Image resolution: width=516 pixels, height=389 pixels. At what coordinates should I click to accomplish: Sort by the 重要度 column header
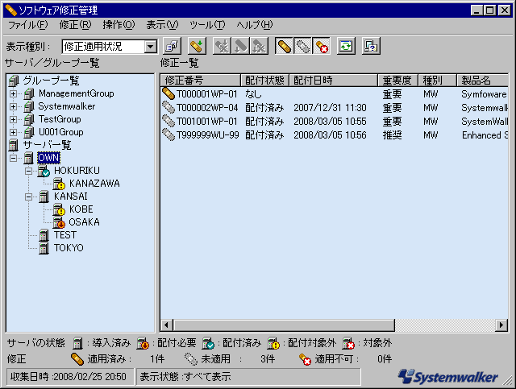tap(397, 81)
